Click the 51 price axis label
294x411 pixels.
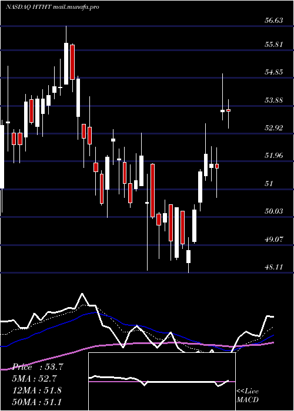[x=269, y=183]
